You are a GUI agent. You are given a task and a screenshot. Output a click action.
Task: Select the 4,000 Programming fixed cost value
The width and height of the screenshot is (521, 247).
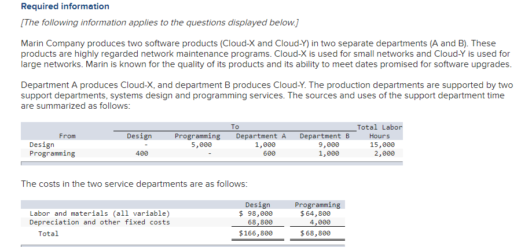coord(320,222)
